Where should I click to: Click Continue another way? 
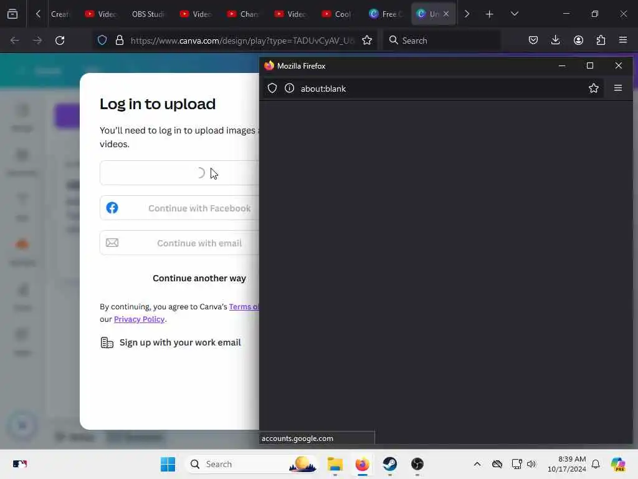click(x=199, y=278)
